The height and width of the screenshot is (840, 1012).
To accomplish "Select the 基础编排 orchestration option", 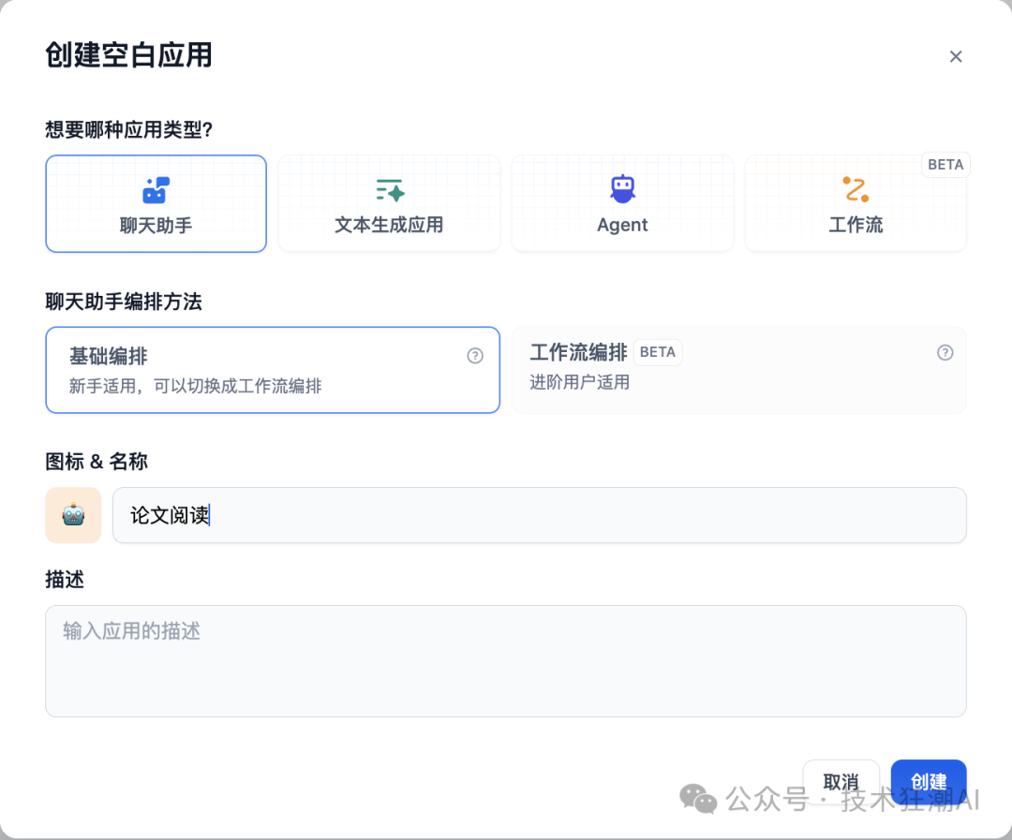I will [272, 370].
